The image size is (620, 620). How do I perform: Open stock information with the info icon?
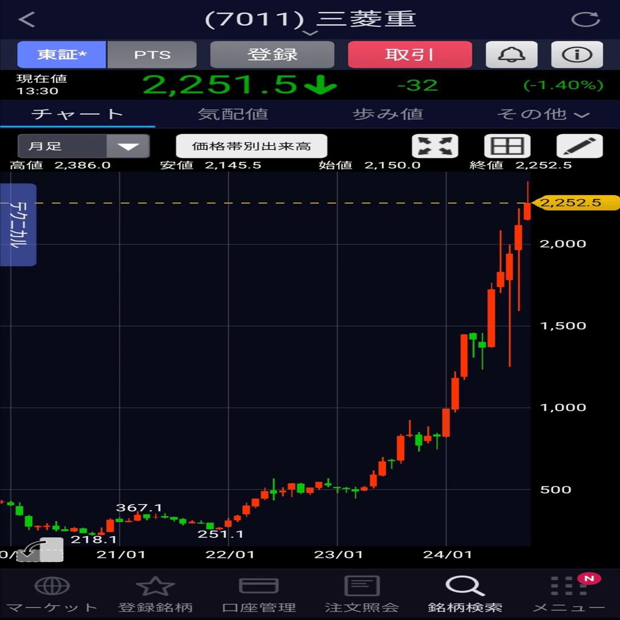(x=577, y=55)
